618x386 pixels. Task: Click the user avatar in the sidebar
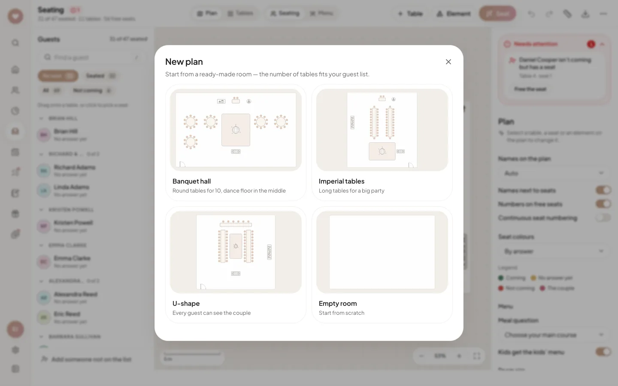15,329
